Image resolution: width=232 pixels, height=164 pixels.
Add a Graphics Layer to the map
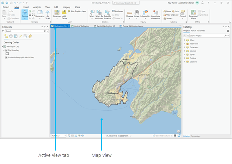[77, 11]
